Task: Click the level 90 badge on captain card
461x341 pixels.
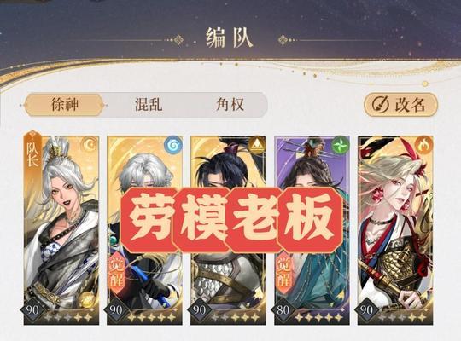Action: tap(32, 309)
